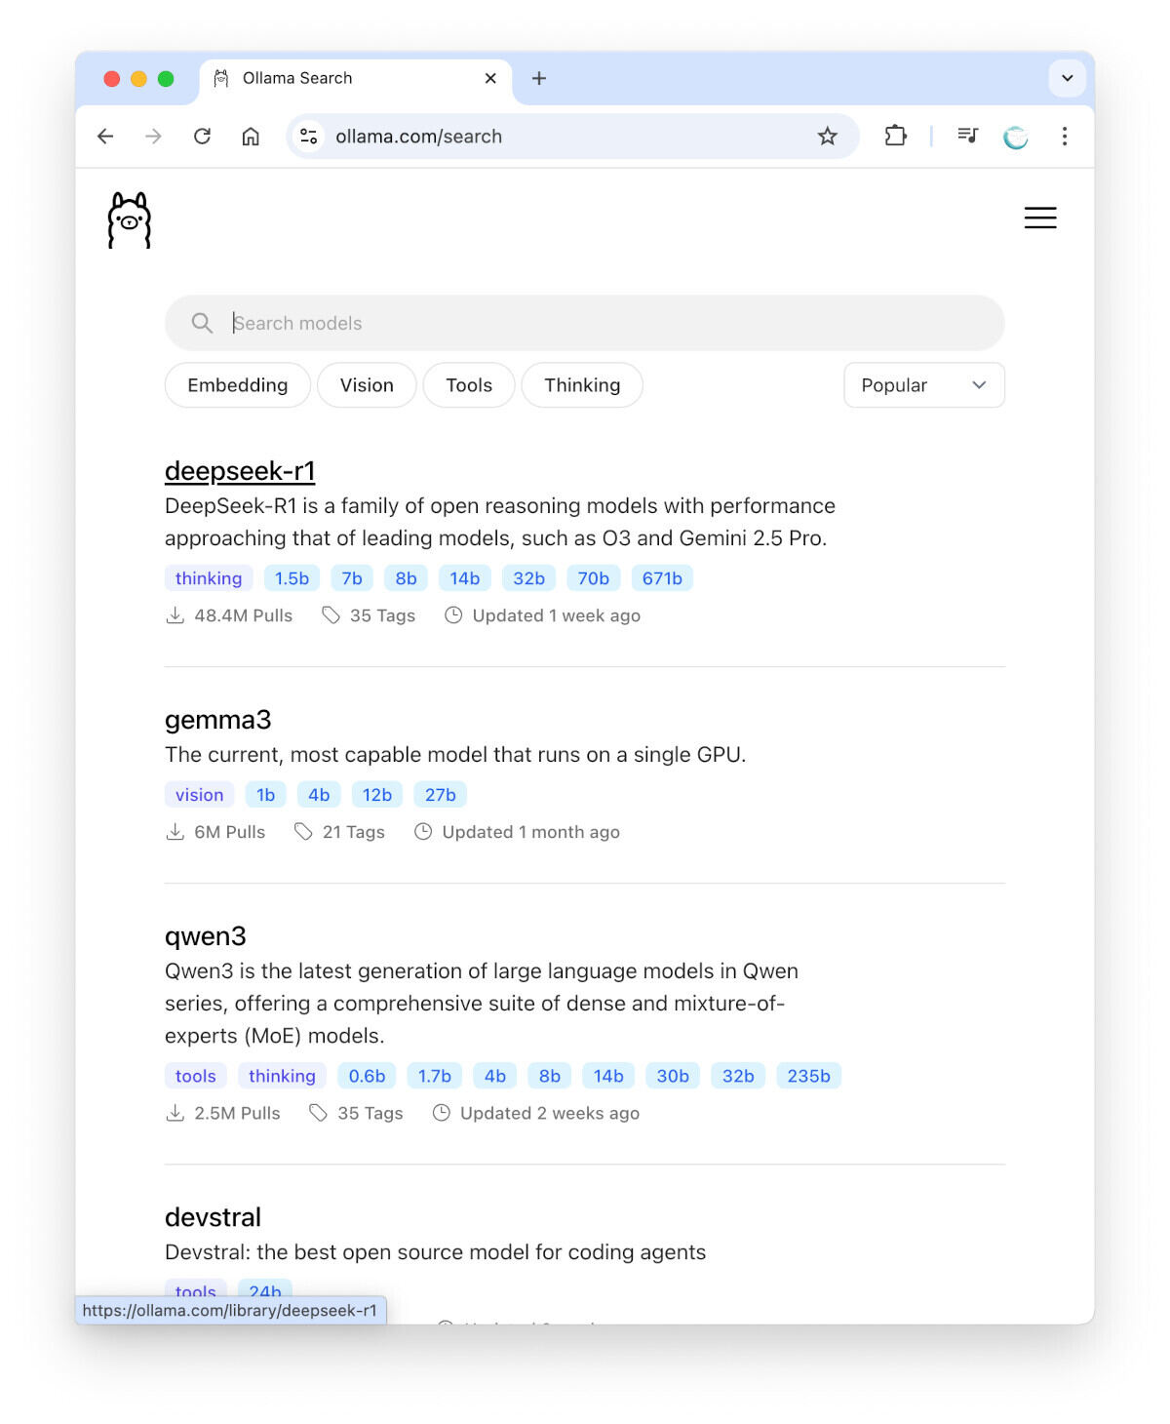
Task: Focus the Search models field
Action: (585, 323)
